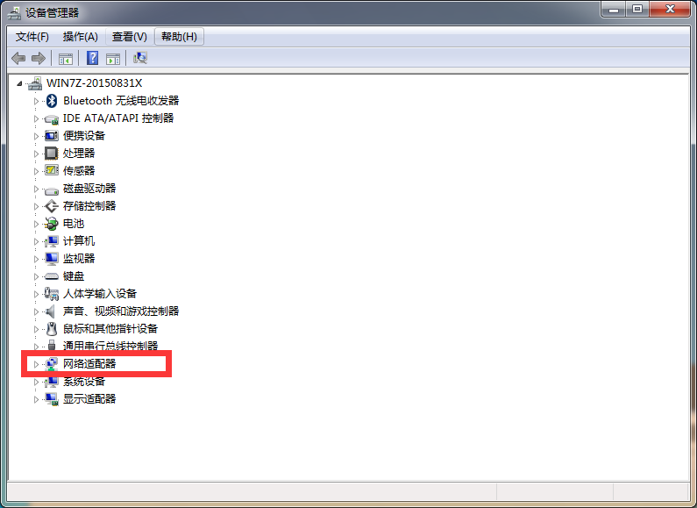
Task: Click the Bluetooth 无线电收发器 icon
Action: pyautogui.click(x=52, y=101)
